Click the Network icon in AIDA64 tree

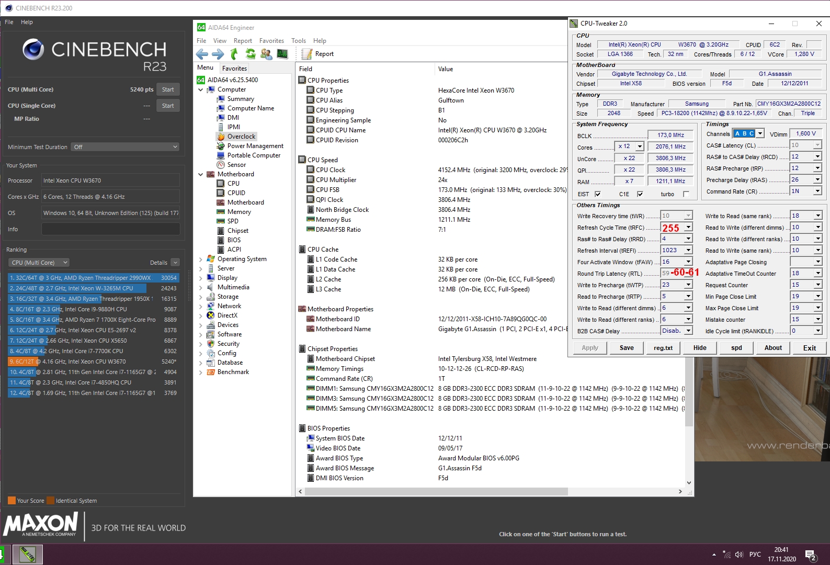(211, 306)
